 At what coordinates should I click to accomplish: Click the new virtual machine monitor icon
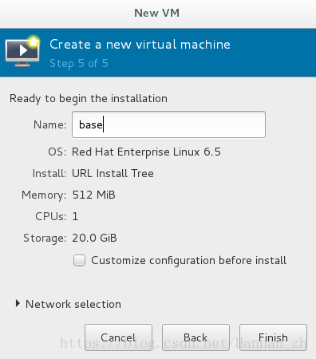(x=22, y=51)
